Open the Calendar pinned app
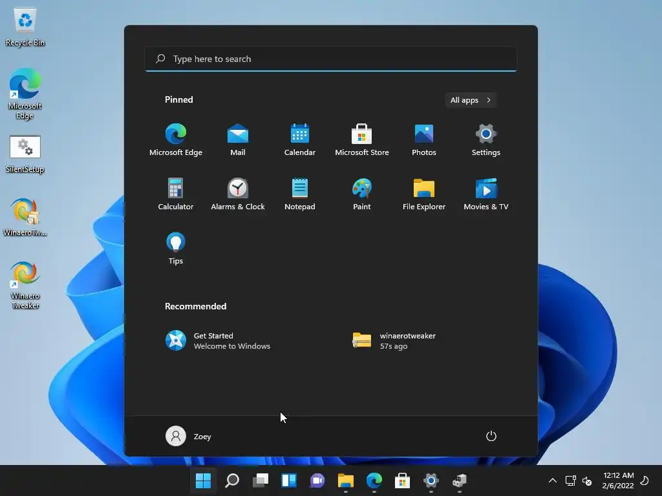The image size is (662, 496). [300, 140]
